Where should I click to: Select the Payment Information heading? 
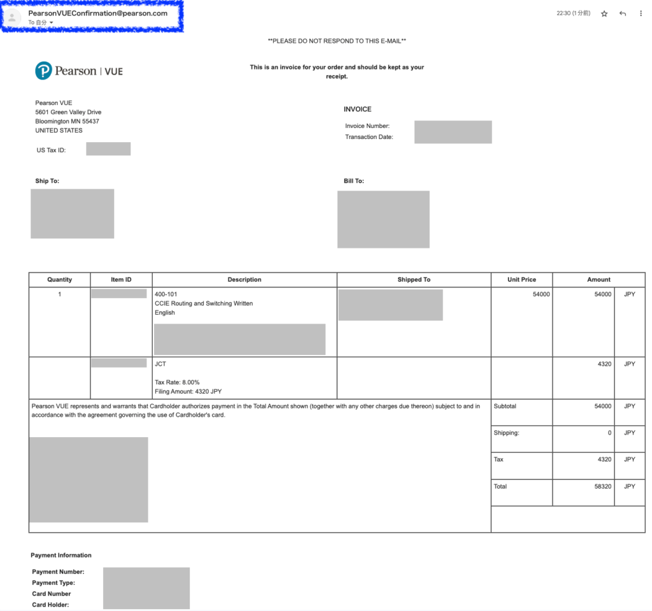(x=60, y=555)
